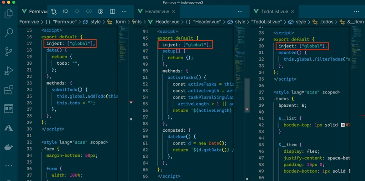Click the Vue icon on the TodoList.vue tab
The width and height of the screenshot is (365, 181).
click(256, 11)
